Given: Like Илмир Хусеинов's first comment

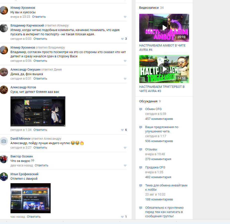Looking at the screenshot, I should click(x=125, y=17).
